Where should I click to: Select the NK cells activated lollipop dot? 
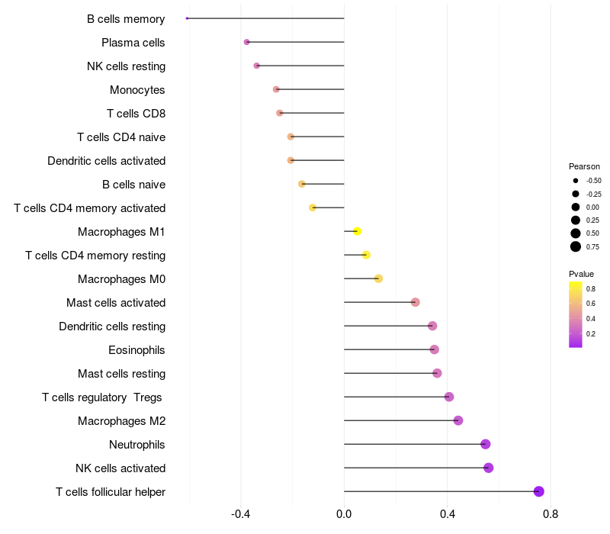(x=489, y=468)
